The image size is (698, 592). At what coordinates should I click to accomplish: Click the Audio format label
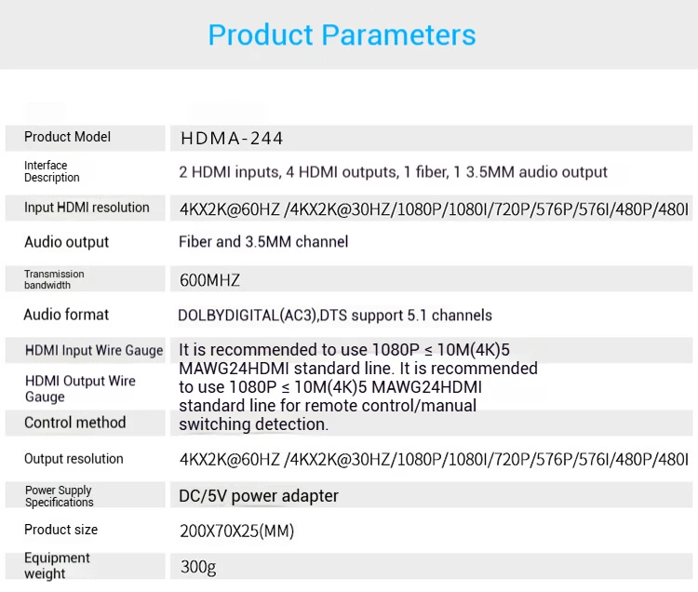point(66,315)
